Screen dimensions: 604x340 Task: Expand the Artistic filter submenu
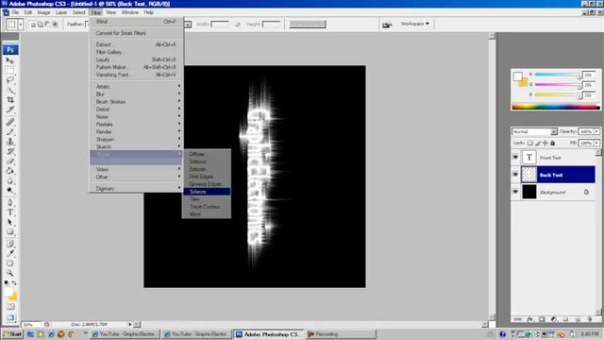136,87
